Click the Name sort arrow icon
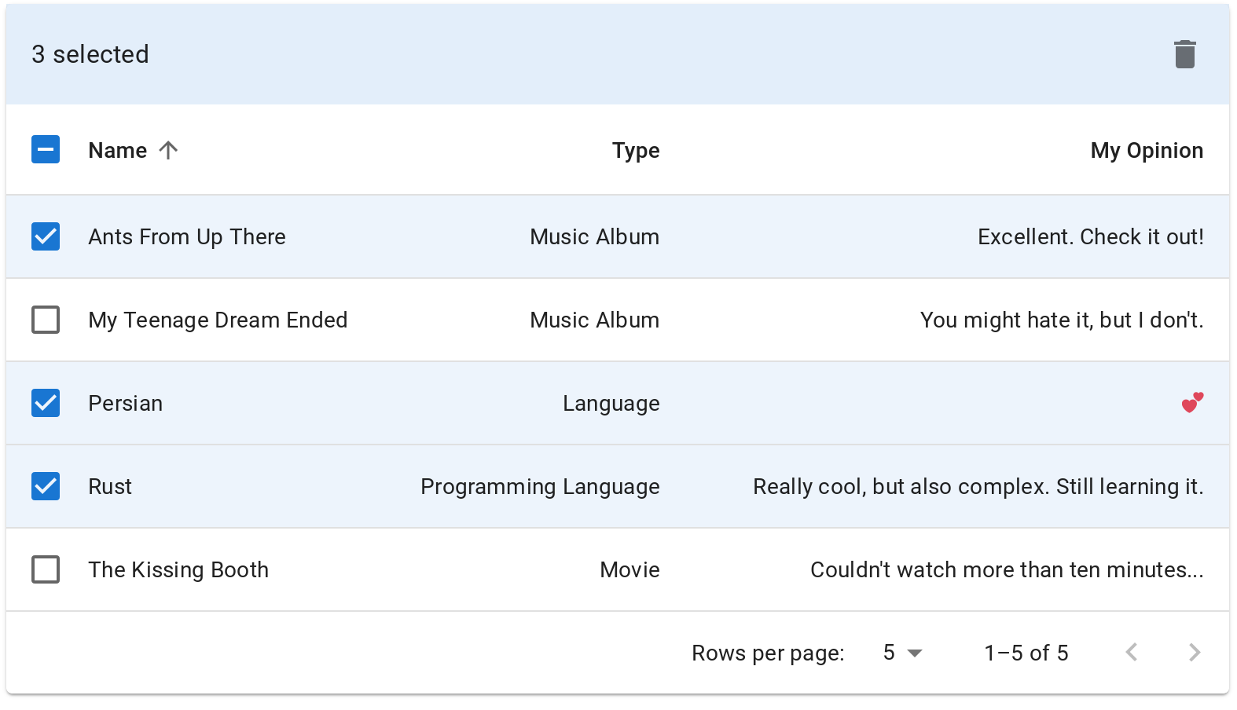 click(x=168, y=150)
